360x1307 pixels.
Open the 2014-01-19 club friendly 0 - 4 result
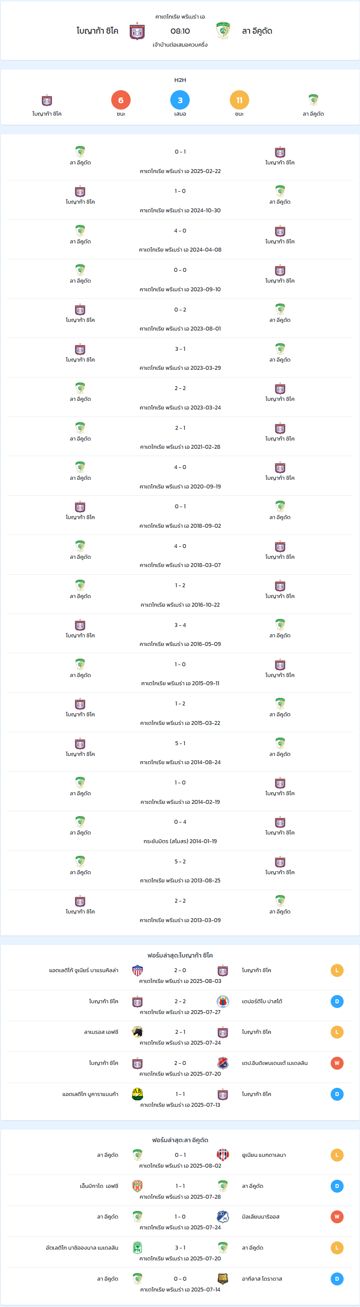click(x=180, y=831)
